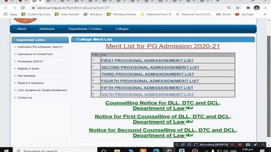Open Notice for Secound Counselling link
The width and height of the screenshot is (271, 152).
[x=163, y=133]
